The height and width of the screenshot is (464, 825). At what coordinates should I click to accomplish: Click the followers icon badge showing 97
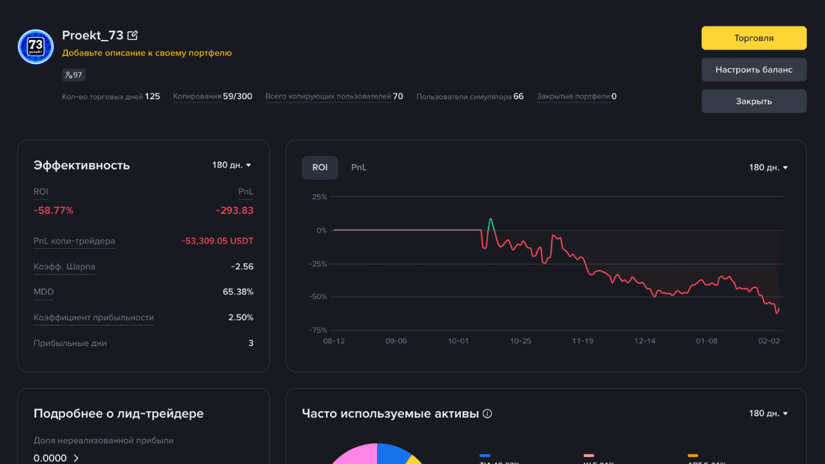[73, 75]
